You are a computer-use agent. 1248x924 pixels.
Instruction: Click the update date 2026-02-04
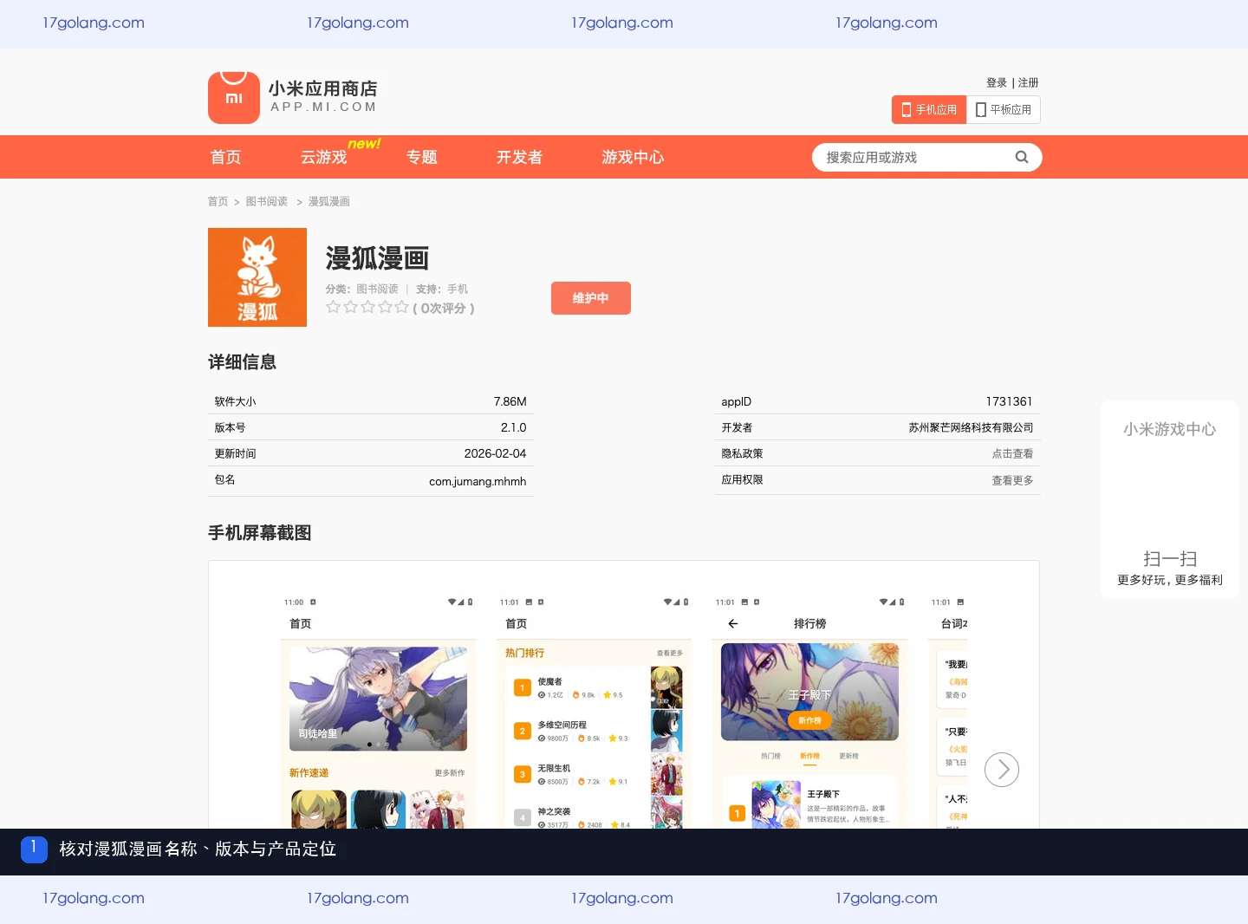click(495, 453)
